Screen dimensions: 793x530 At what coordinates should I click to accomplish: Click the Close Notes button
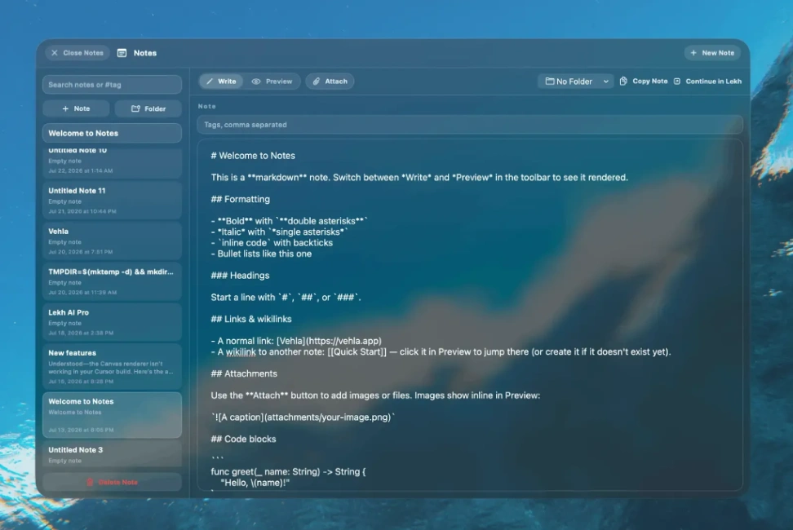(77, 52)
